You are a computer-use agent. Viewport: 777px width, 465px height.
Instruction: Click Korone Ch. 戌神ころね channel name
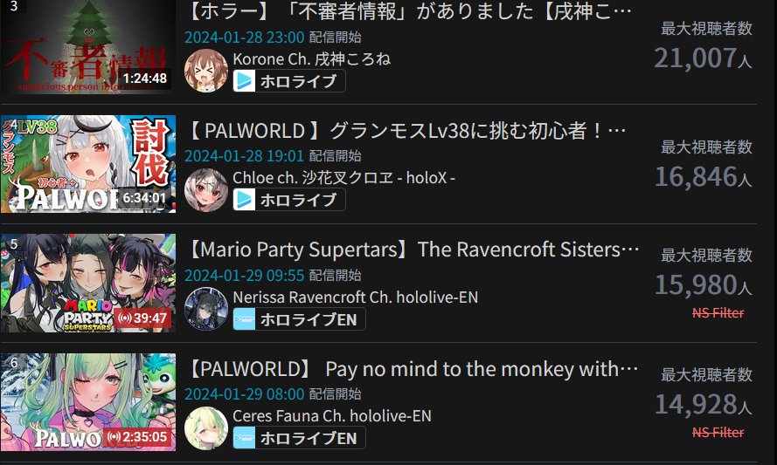click(x=312, y=58)
